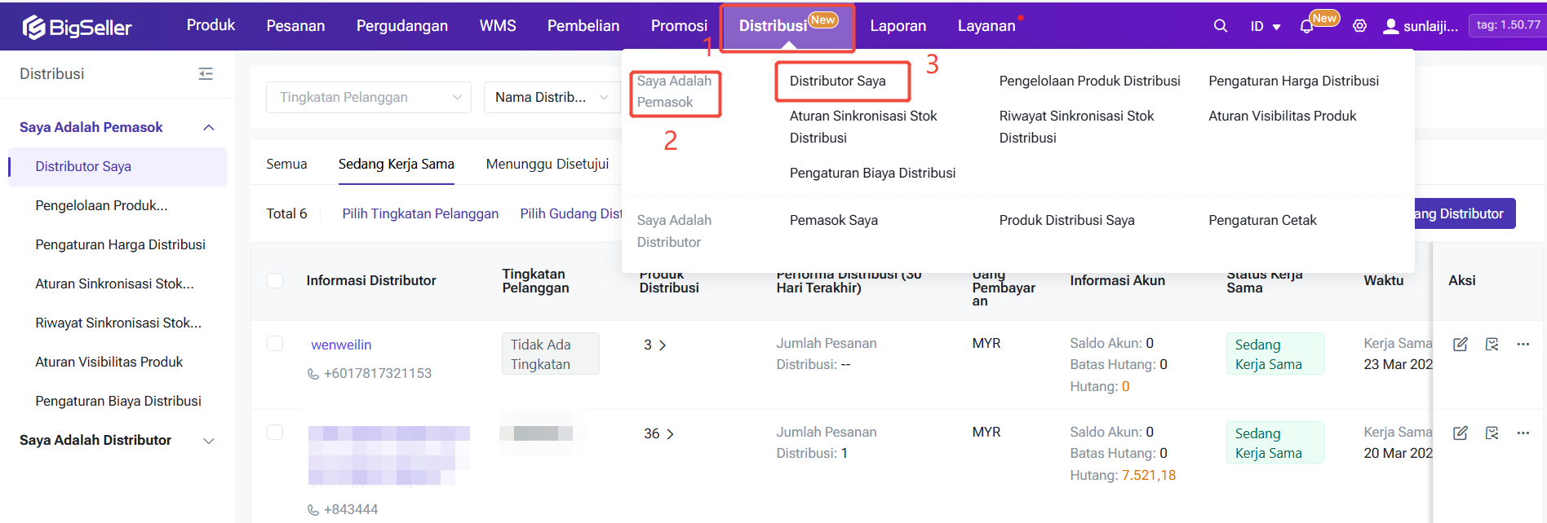Click edit icon for wenweilin row
The width and height of the screenshot is (1547, 523).
point(1461,344)
